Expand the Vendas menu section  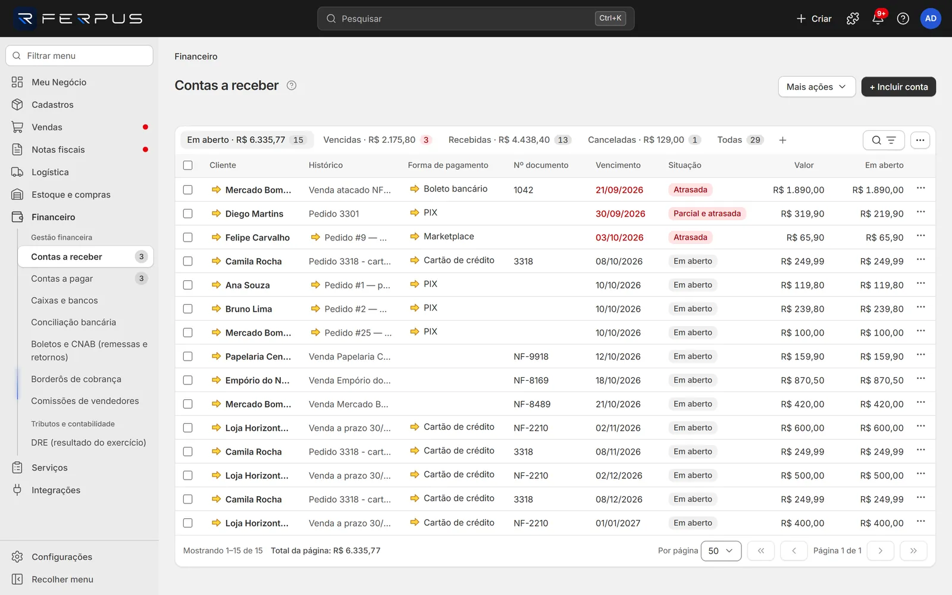point(80,127)
